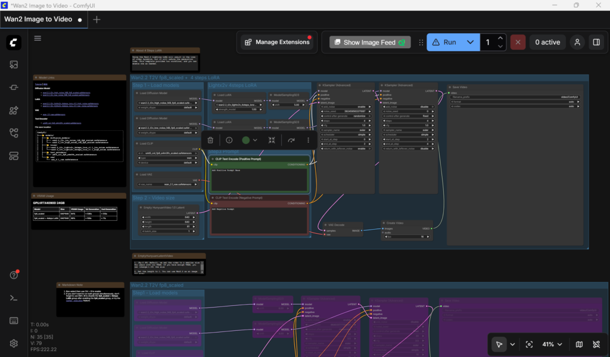Image resolution: width=610 pixels, height=357 pixels.
Task: Select the green node color swatch
Action: click(x=245, y=140)
